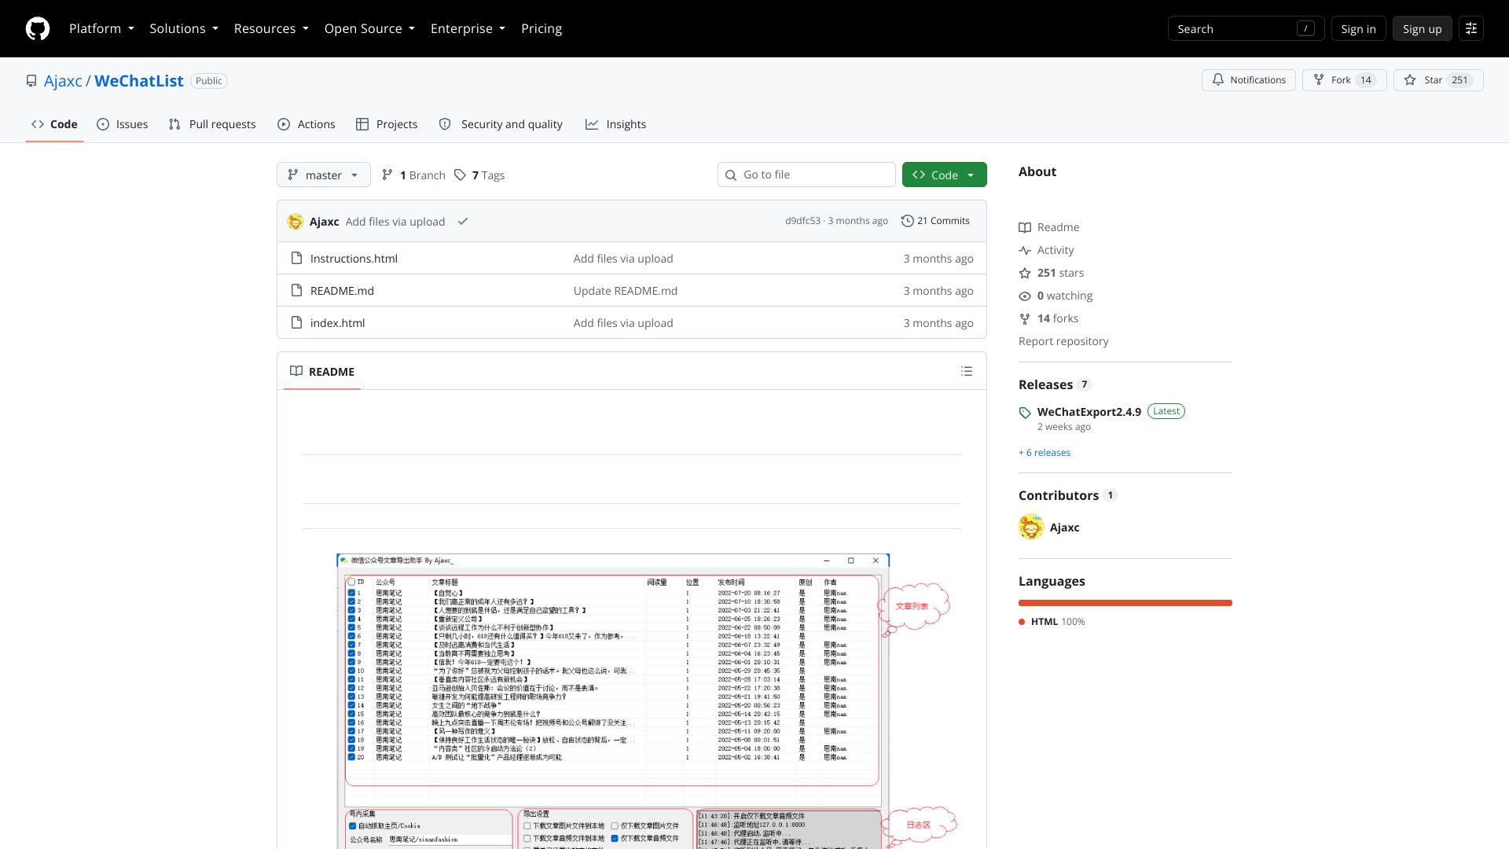
Task: Select the README tab
Action: click(322, 371)
